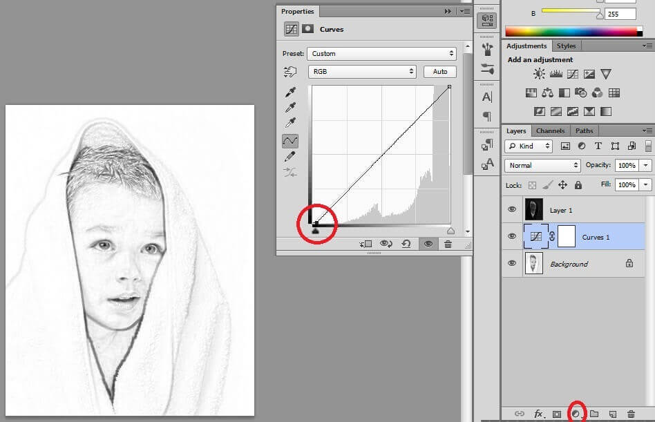
Task: Click the Opacity value field
Action: pyautogui.click(x=626, y=166)
